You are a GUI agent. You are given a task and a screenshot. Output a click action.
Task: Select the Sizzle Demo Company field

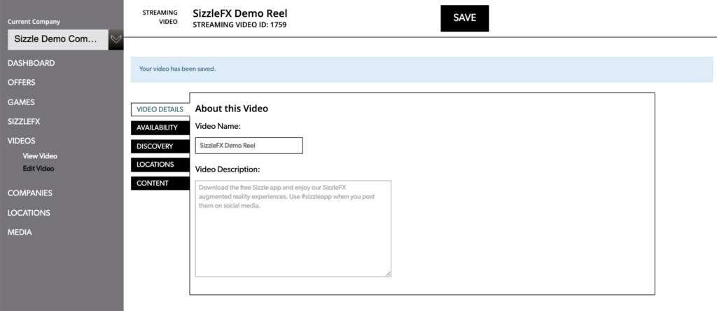[x=58, y=39]
